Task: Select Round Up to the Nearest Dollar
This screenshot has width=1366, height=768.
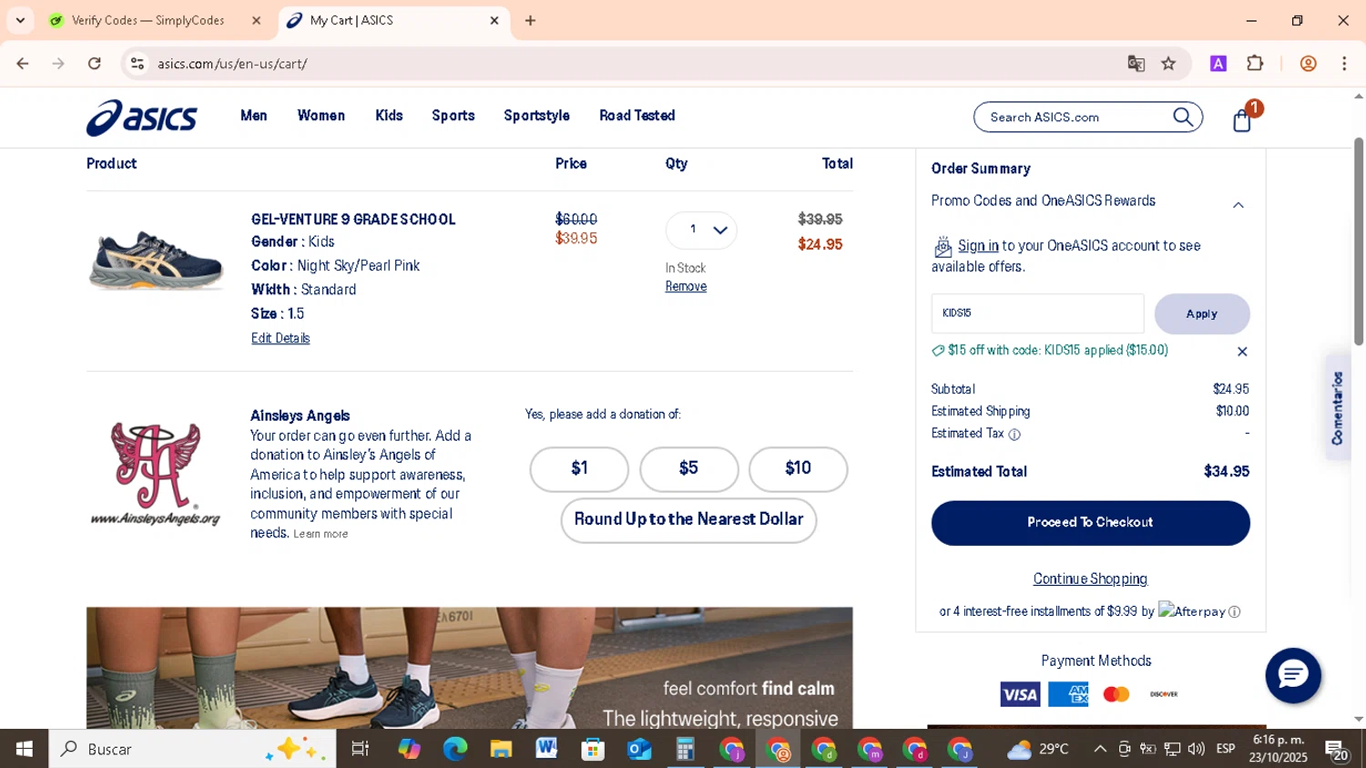Action: [688, 520]
